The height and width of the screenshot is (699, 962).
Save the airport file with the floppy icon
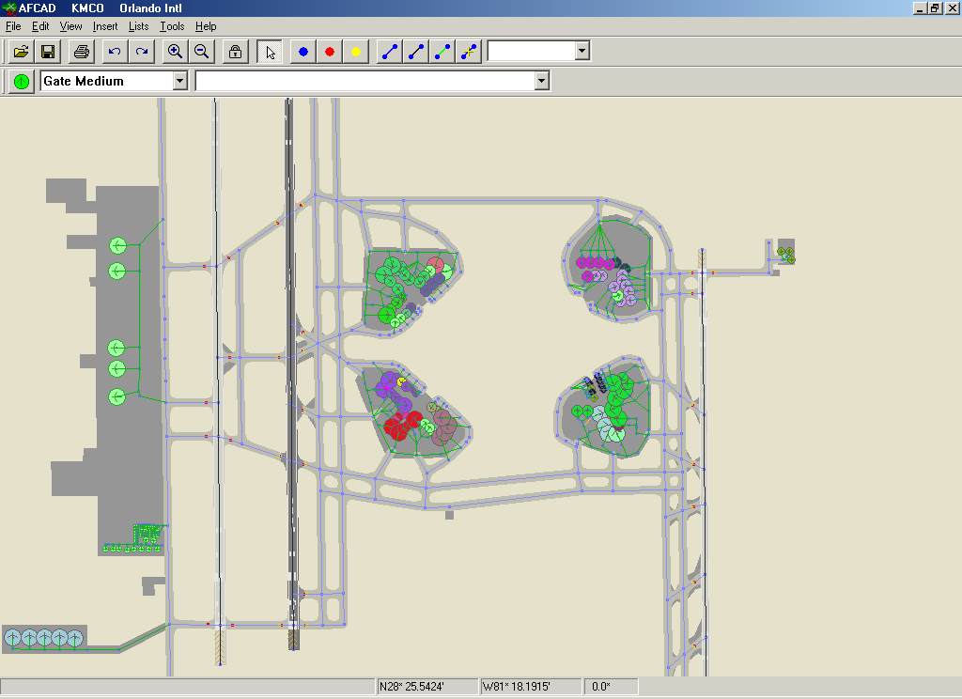pyautogui.click(x=48, y=52)
